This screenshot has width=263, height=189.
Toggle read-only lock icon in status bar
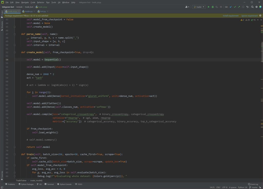pos(260,187)
